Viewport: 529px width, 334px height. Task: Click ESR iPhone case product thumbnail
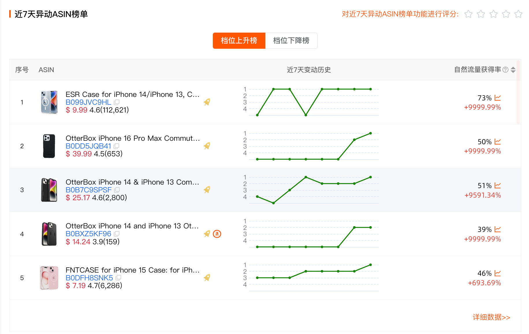(49, 102)
